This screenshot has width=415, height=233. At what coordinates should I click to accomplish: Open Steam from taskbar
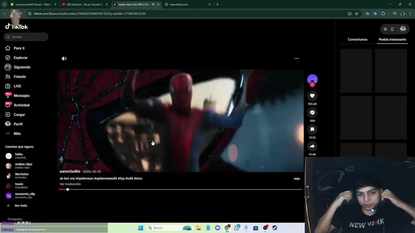pyautogui.click(x=275, y=228)
